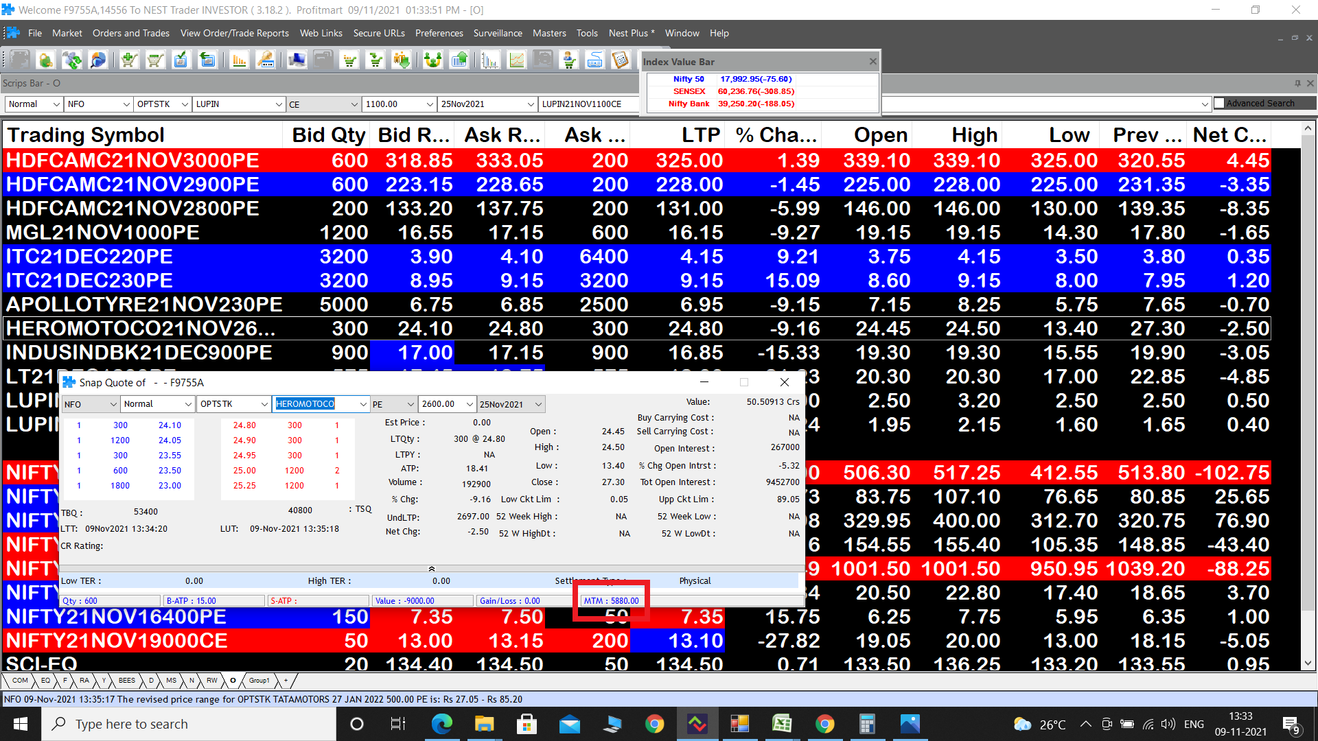Image resolution: width=1318 pixels, height=741 pixels.
Task: Open the notification center icon
Action: (1291, 725)
